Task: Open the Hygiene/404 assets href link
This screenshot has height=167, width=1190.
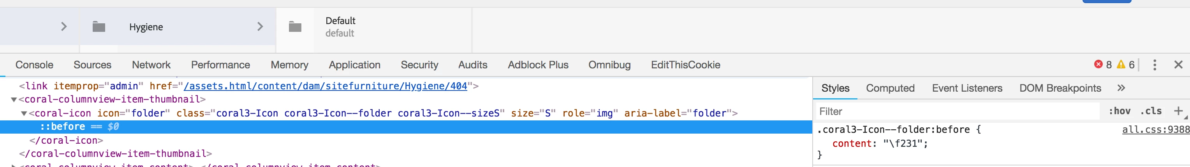Action: point(325,86)
